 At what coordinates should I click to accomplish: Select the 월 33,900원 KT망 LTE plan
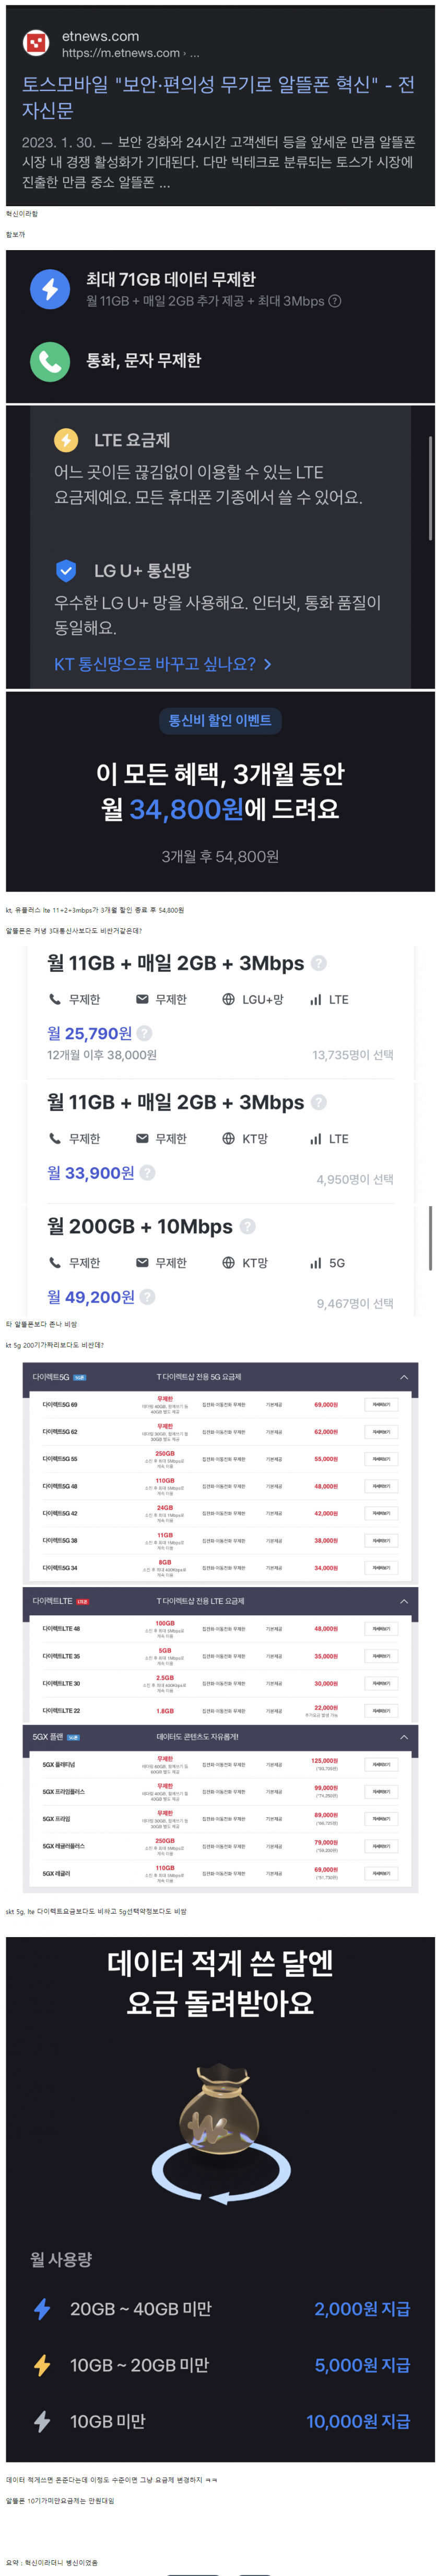pos(219,1140)
